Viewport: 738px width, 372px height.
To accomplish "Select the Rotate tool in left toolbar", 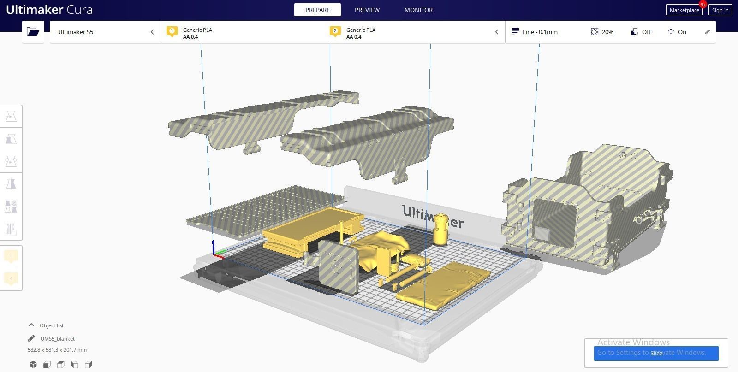I will click(11, 161).
